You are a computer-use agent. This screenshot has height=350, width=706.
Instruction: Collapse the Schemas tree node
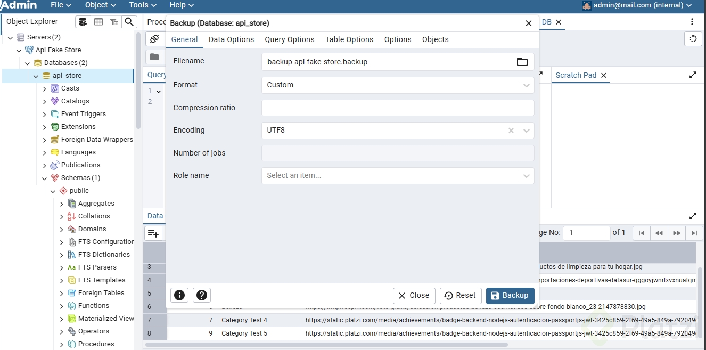tap(45, 178)
